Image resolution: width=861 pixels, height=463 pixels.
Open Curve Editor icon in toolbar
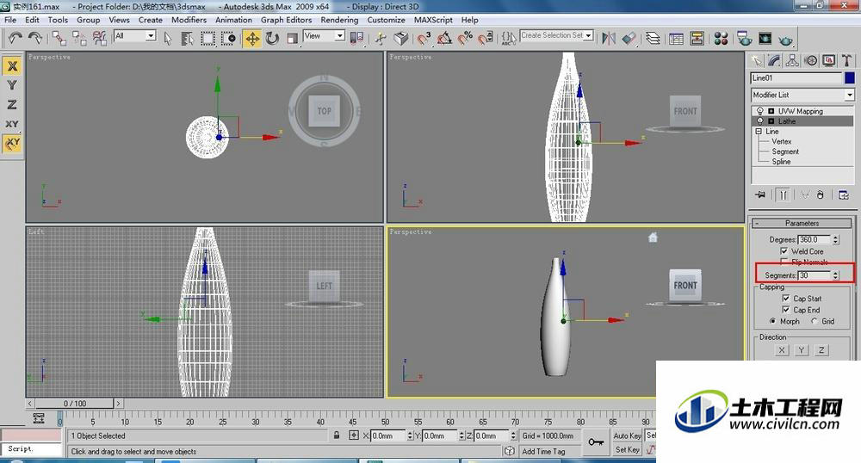click(677, 39)
